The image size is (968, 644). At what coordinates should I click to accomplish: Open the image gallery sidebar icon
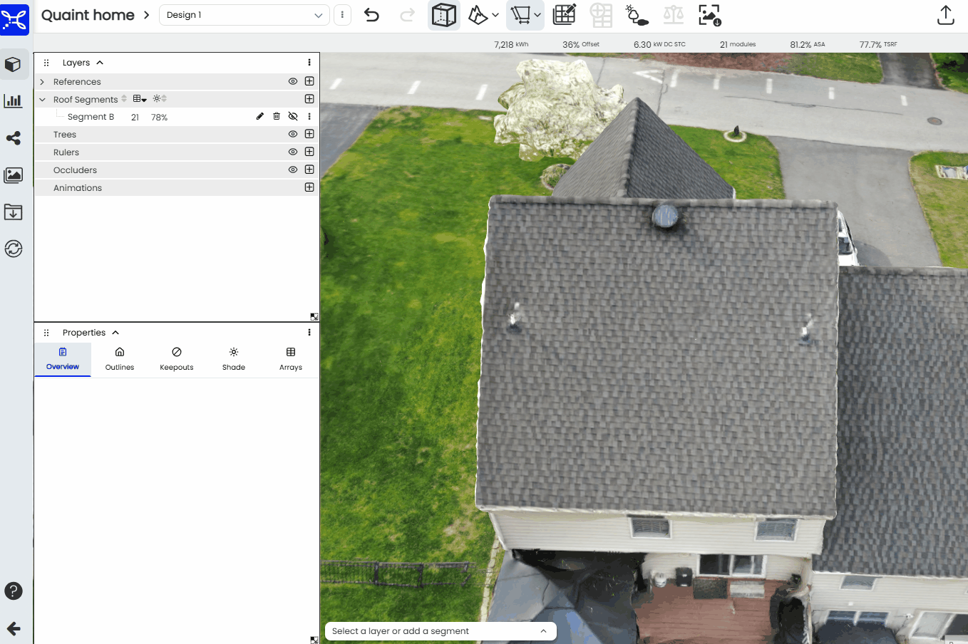click(x=14, y=175)
